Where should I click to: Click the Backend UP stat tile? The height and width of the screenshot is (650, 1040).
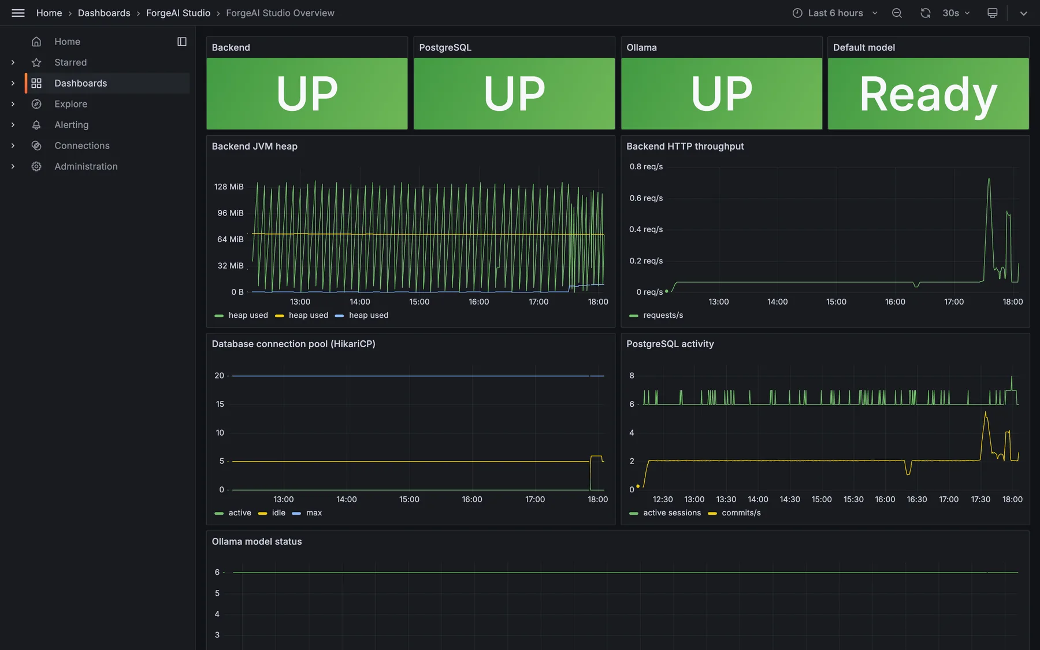(307, 94)
